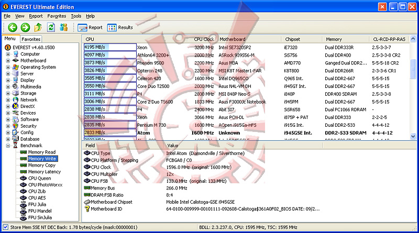The height and width of the screenshot is (233, 419).
Task: Toggle the status bar checkbox beside Store Mem
Action: click(x=5, y=227)
